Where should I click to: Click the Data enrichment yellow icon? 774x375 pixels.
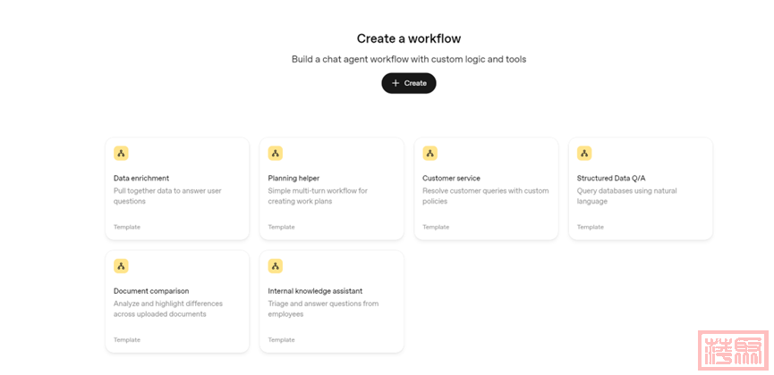coord(121,153)
